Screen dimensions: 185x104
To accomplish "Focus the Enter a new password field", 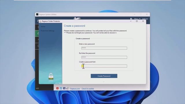I will pos(104,48).
